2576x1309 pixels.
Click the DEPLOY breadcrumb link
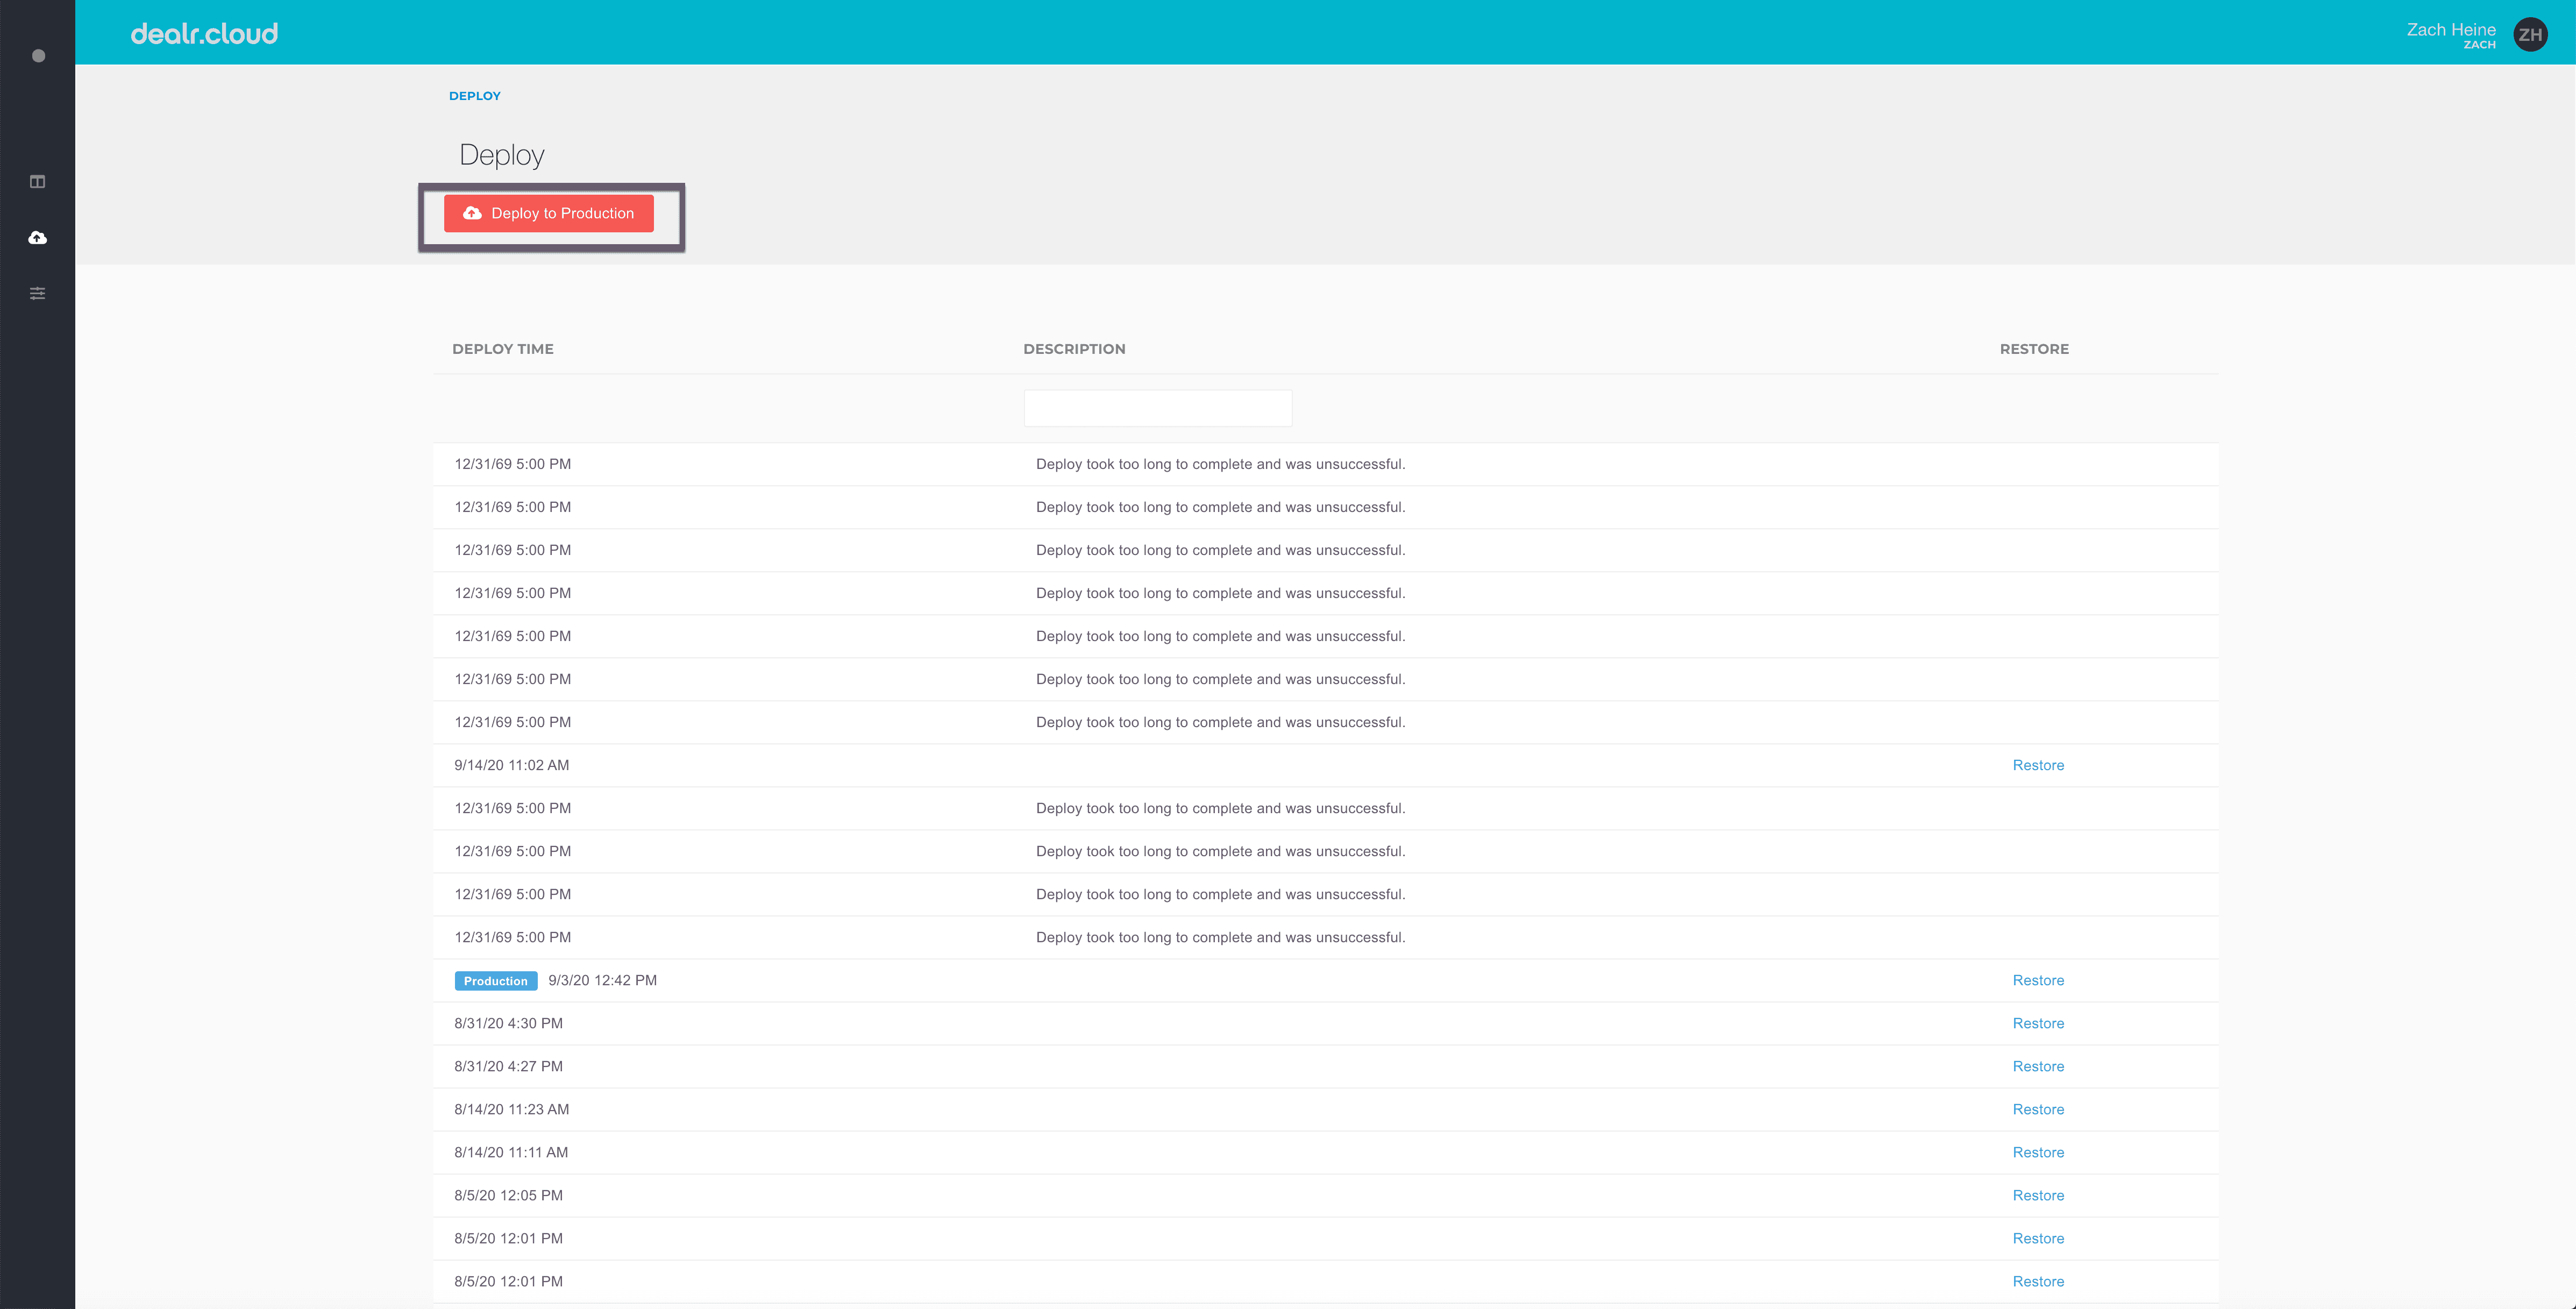click(474, 96)
